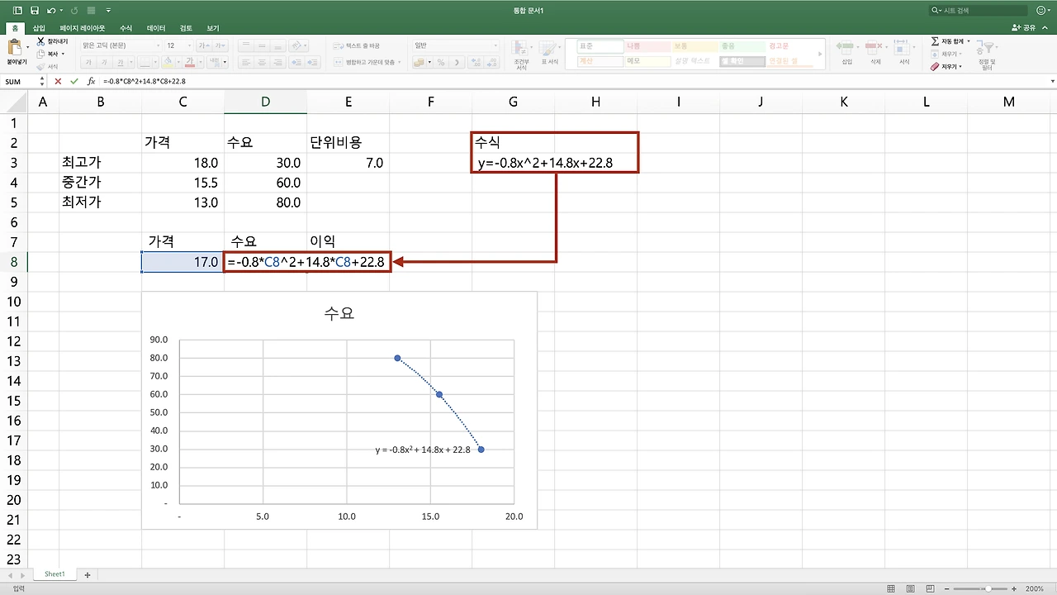Open the font name dropdown
Image resolution: width=1057 pixels, height=595 pixels.
[158, 45]
